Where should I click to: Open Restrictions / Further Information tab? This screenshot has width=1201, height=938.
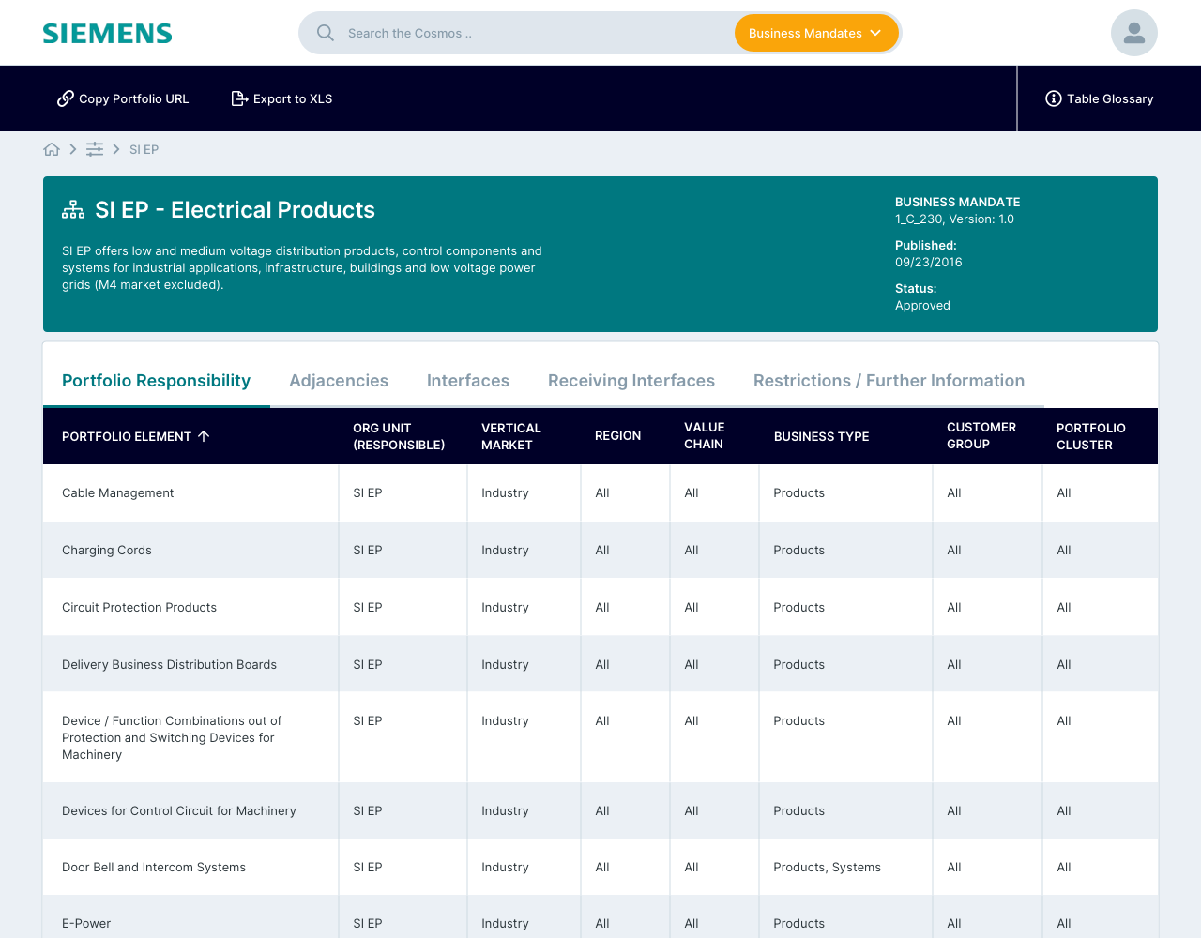[x=888, y=381]
